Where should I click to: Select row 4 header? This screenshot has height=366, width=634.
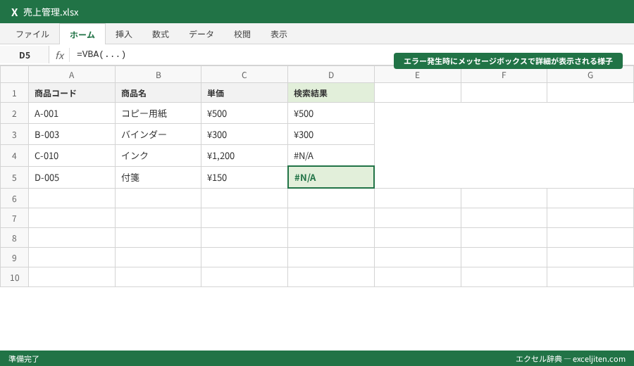(x=14, y=156)
